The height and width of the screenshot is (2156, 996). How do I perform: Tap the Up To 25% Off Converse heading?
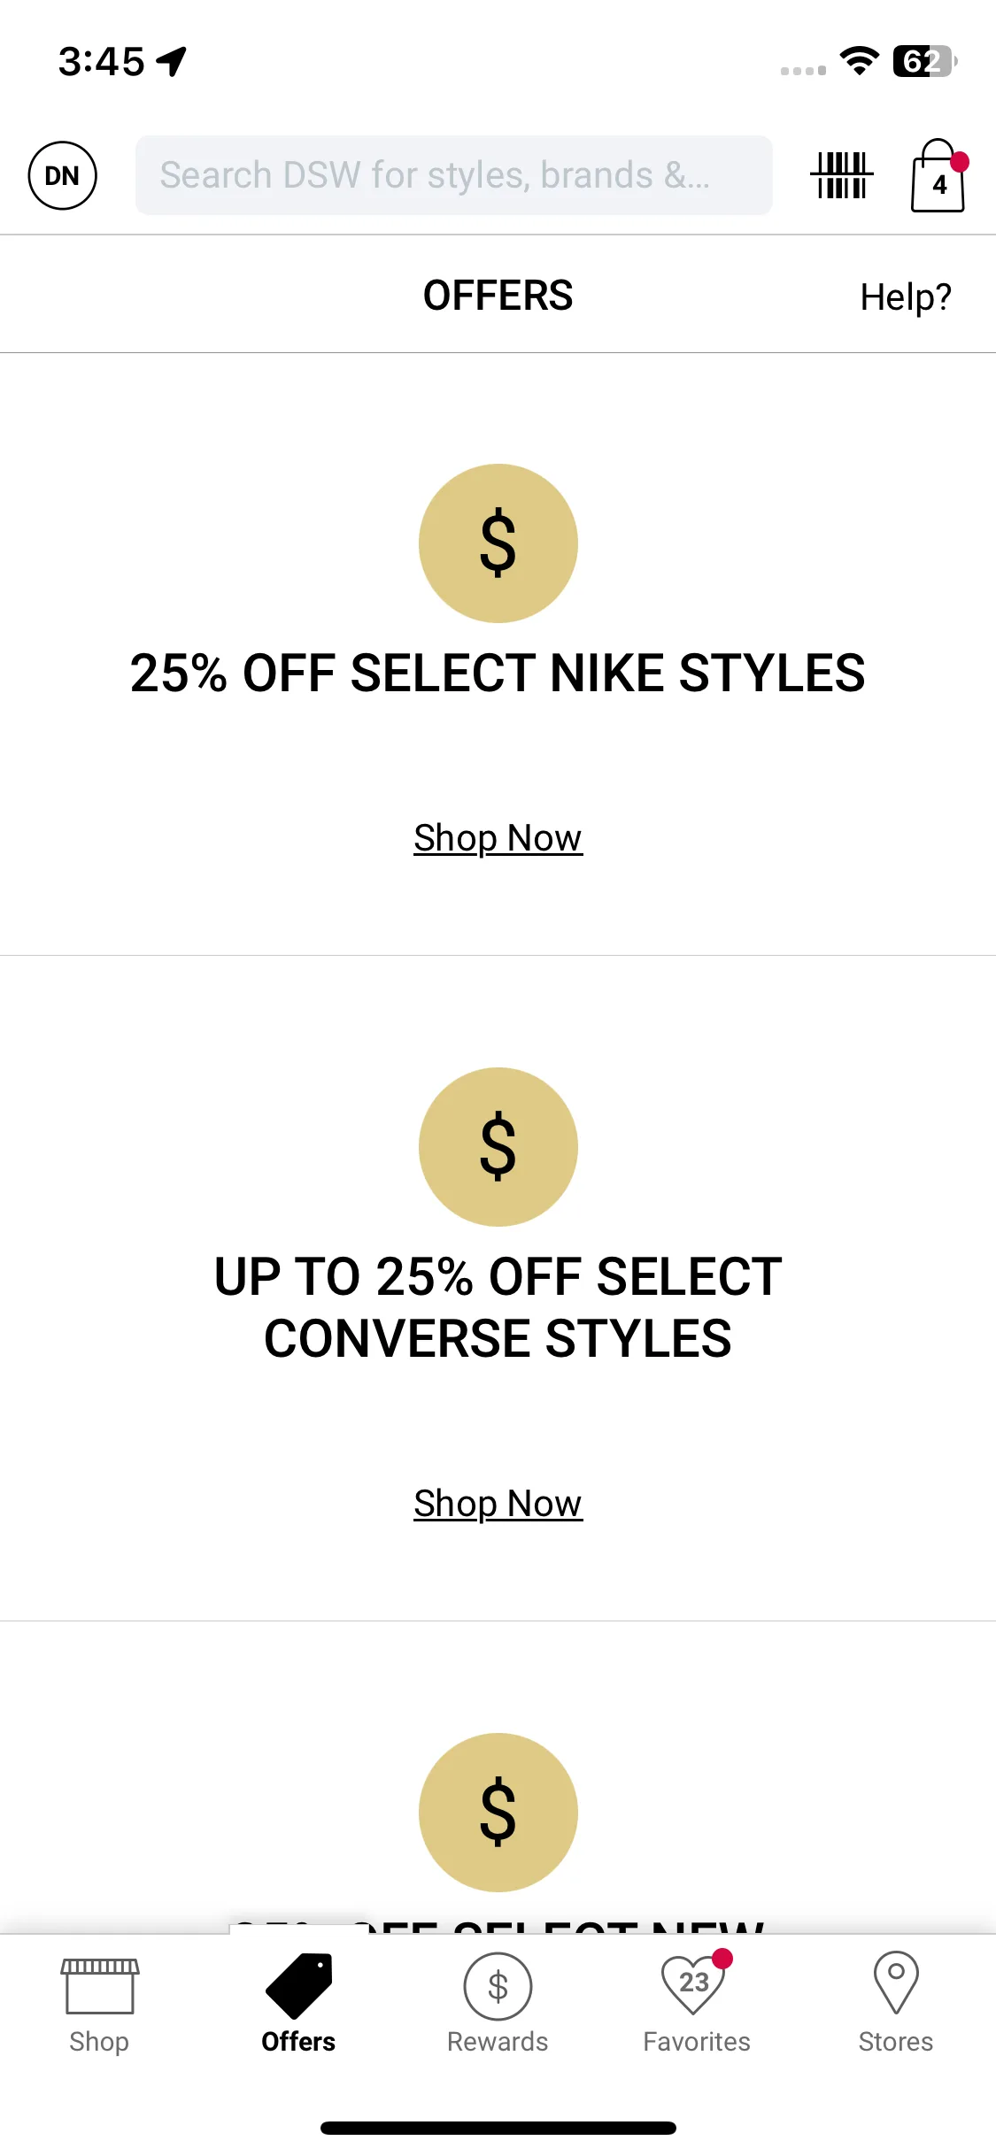pos(498,1307)
